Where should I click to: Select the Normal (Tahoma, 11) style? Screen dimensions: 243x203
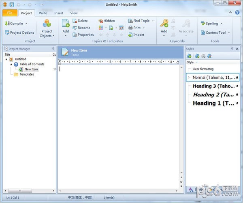213,78
